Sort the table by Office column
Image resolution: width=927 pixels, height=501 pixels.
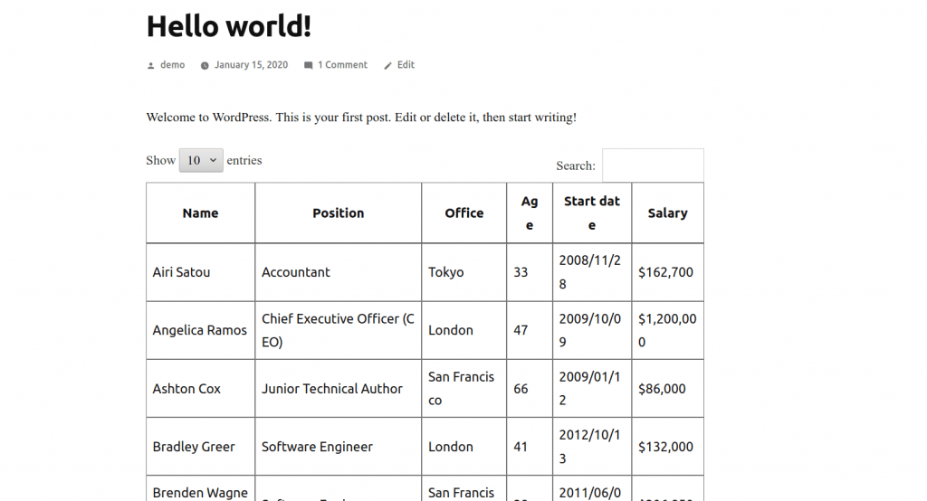(464, 213)
